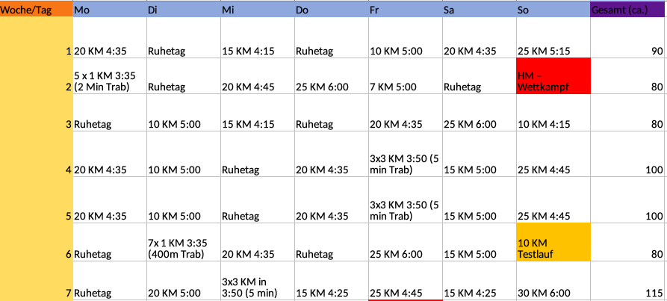Viewport: 667px width, 301px height.
Task: Click the Mo column header
Action: click(x=109, y=9)
